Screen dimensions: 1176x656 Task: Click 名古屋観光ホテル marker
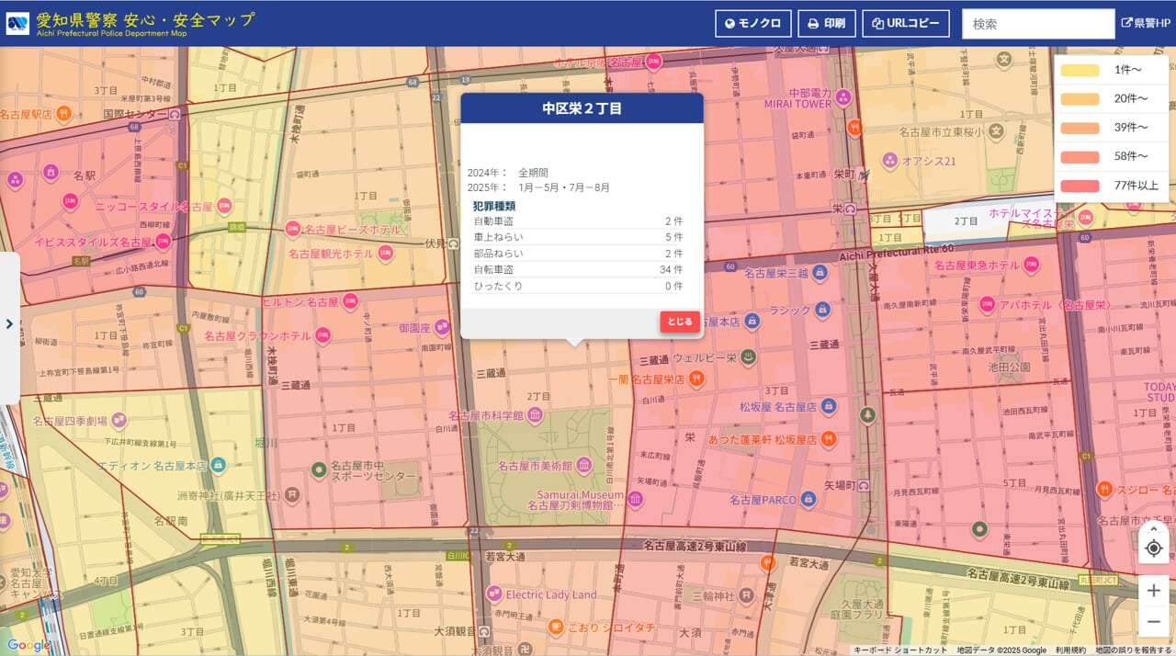[385, 254]
